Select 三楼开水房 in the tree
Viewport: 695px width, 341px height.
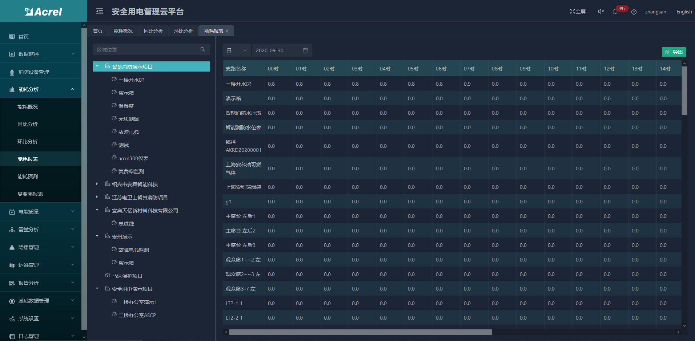tap(131, 80)
